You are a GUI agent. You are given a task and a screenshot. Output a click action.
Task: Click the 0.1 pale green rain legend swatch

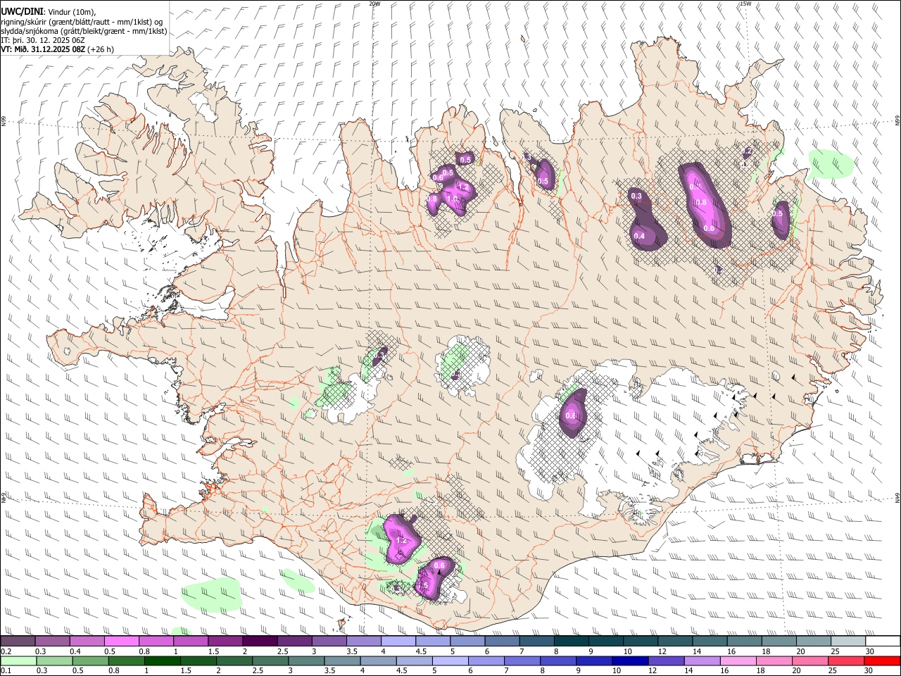tap(19, 661)
